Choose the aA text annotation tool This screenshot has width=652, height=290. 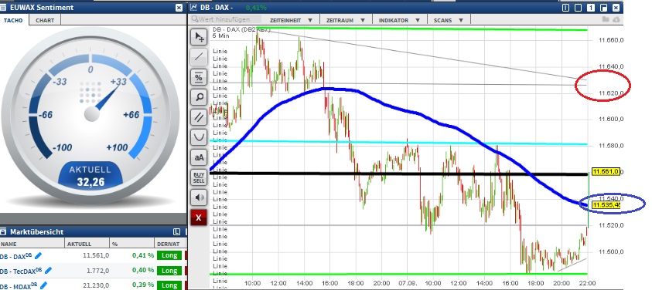pos(199,157)
